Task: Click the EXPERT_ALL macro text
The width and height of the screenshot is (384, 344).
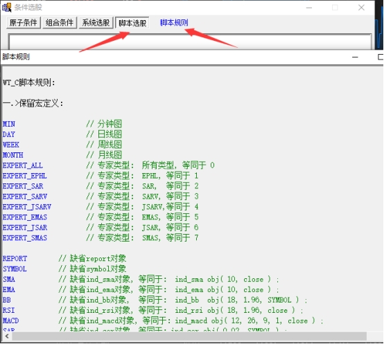Action: click(x=23, y=165)
